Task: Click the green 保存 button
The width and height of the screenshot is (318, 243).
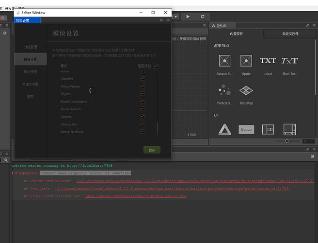Action: [152, 150]
